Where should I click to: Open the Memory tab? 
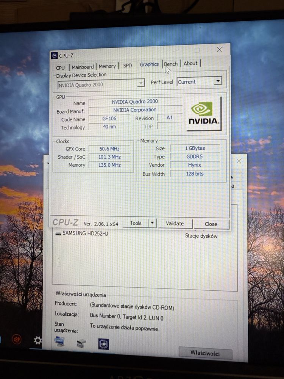(x=107, y=66)
